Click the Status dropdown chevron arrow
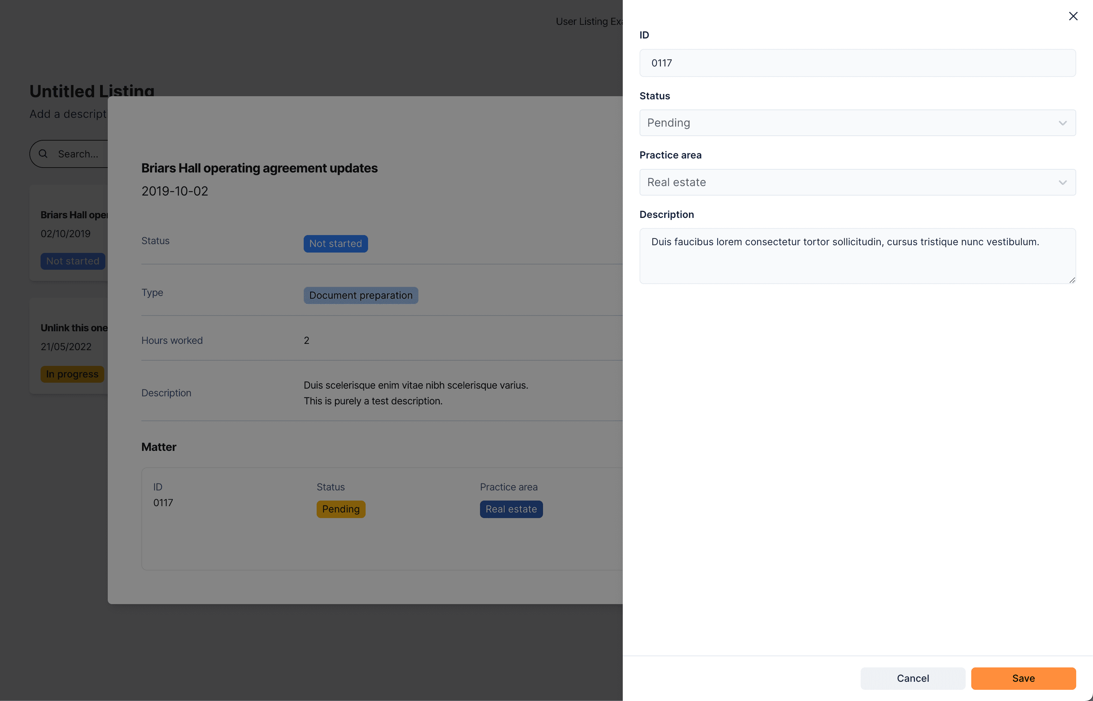 (1063, 123)
